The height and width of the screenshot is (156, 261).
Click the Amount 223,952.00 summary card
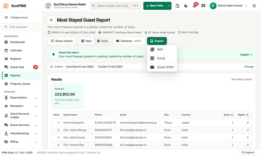(x=67, y=96)
